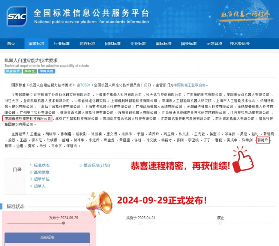Click the 实施于 2025-04-01 timeline marker
Image resolution: width=279 pixels, height=246 pixels.
141,223
